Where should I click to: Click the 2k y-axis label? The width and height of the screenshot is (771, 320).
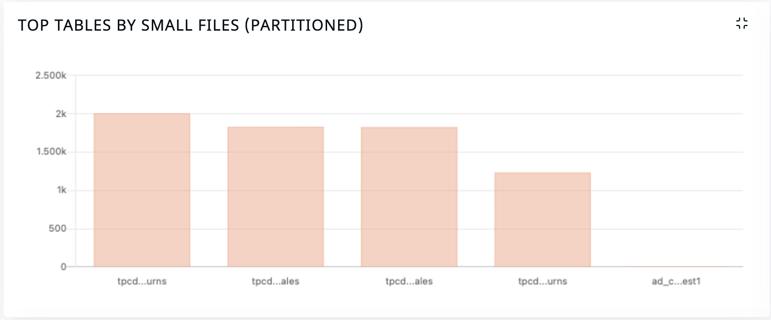pyautogui.click(x=61, y=114)
